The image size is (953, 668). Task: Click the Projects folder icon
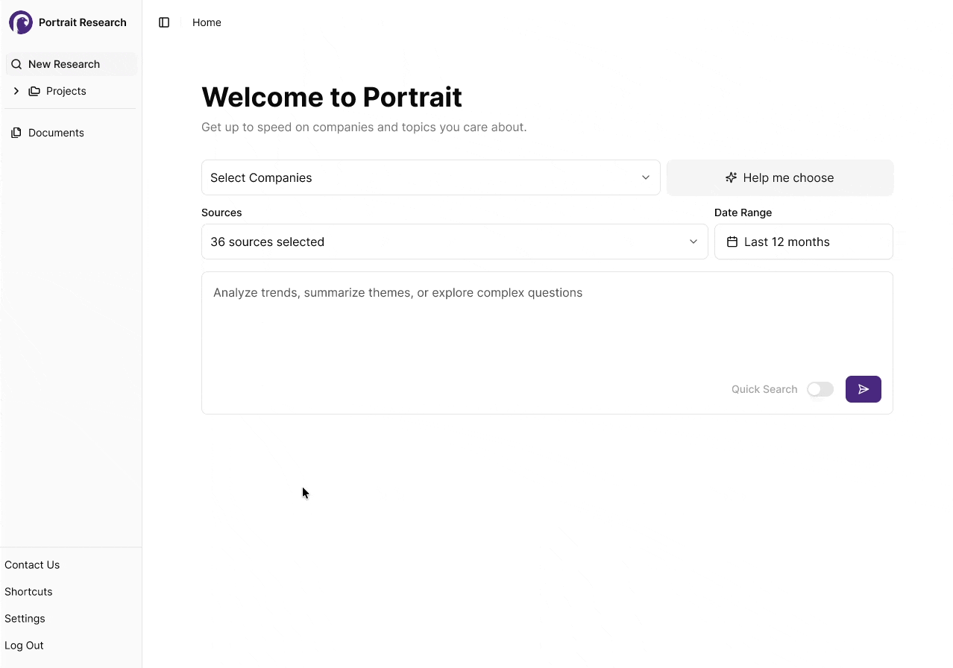tap(34, 91)
